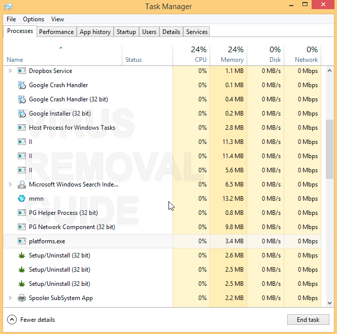Click the Spooler SubSystem App printer icon

pos(22,298)
